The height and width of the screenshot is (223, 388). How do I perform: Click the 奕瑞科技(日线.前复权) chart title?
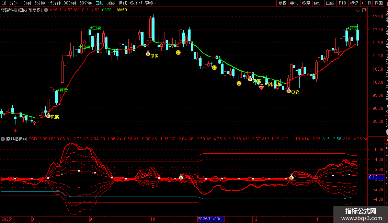pos(22,10)
